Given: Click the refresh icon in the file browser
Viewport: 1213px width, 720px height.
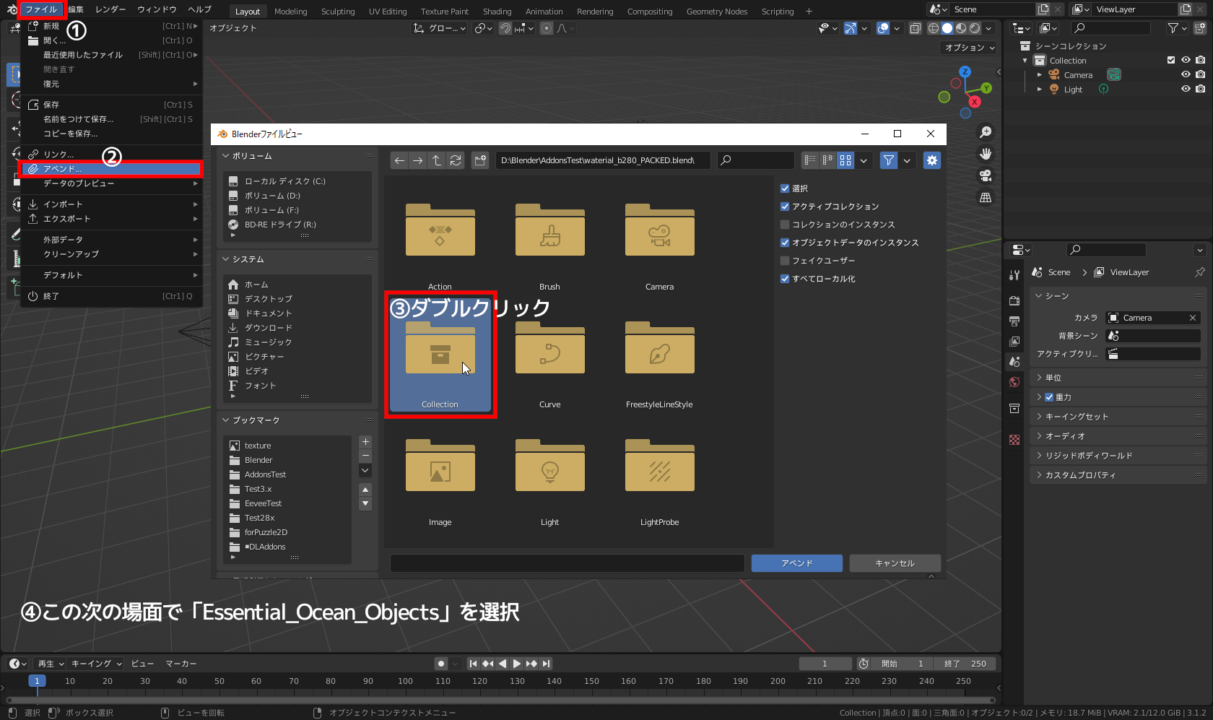Looking at the screenshot, I should point(456,160).
